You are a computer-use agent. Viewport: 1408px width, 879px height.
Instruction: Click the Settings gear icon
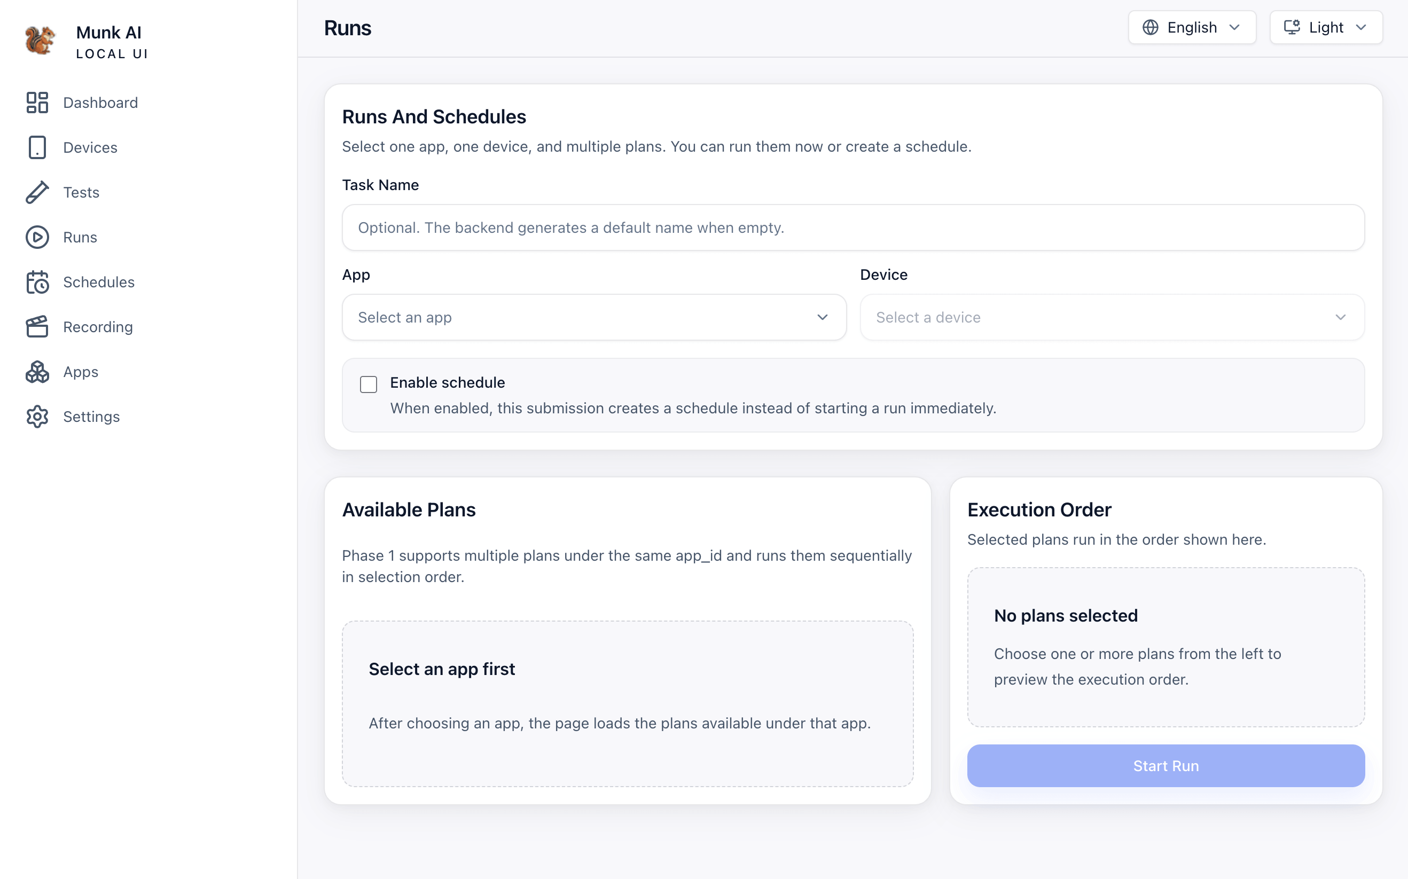click(x=37, y=417)
